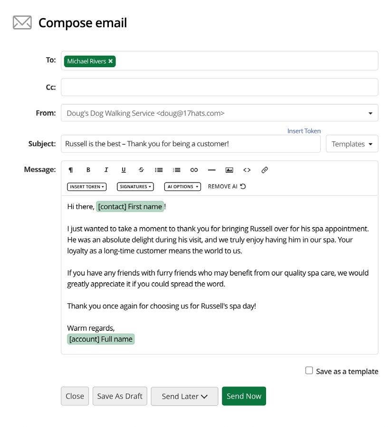Attach a file with the paperclip icon
The width and height of the screenshot is (391, 427).
265,170
